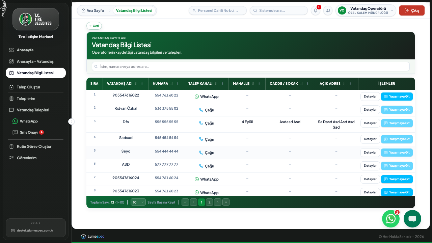432x243 pixels.
Task: Click Ana Sayfa breadcrumb link
Action: 93,10
